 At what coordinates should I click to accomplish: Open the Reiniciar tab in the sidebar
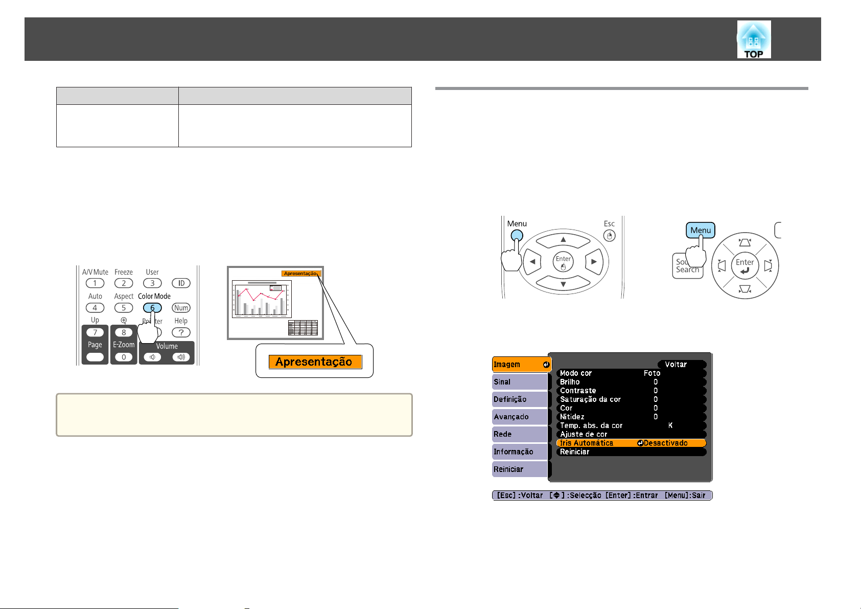pyautogui.click(x=520, y=469)
